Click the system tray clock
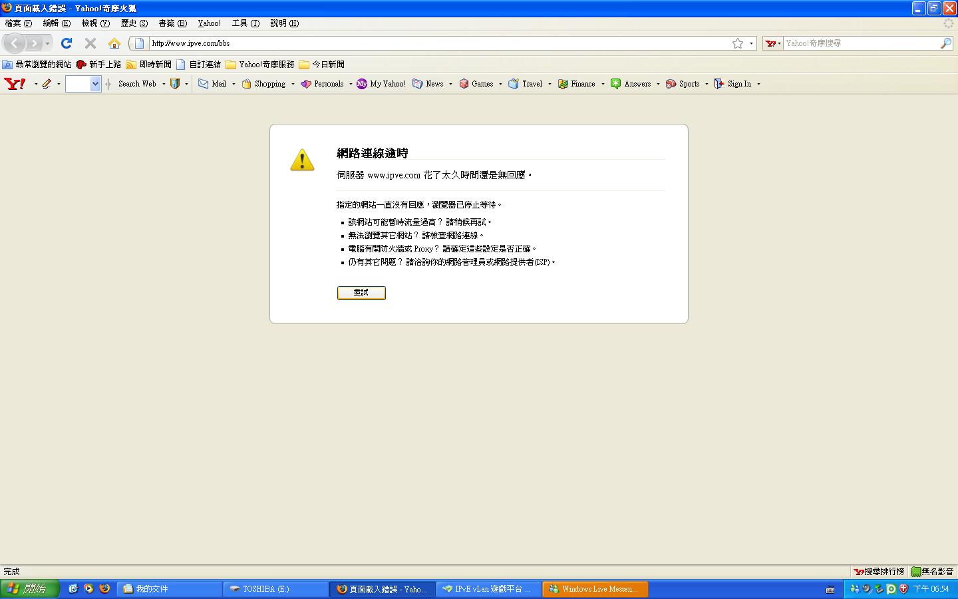The image size is (958, 599). pos(931,589)
